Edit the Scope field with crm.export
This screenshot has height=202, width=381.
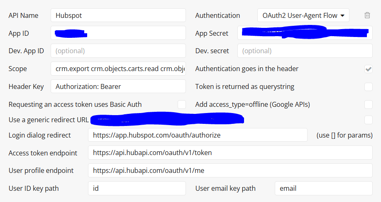tap(118, 69)
